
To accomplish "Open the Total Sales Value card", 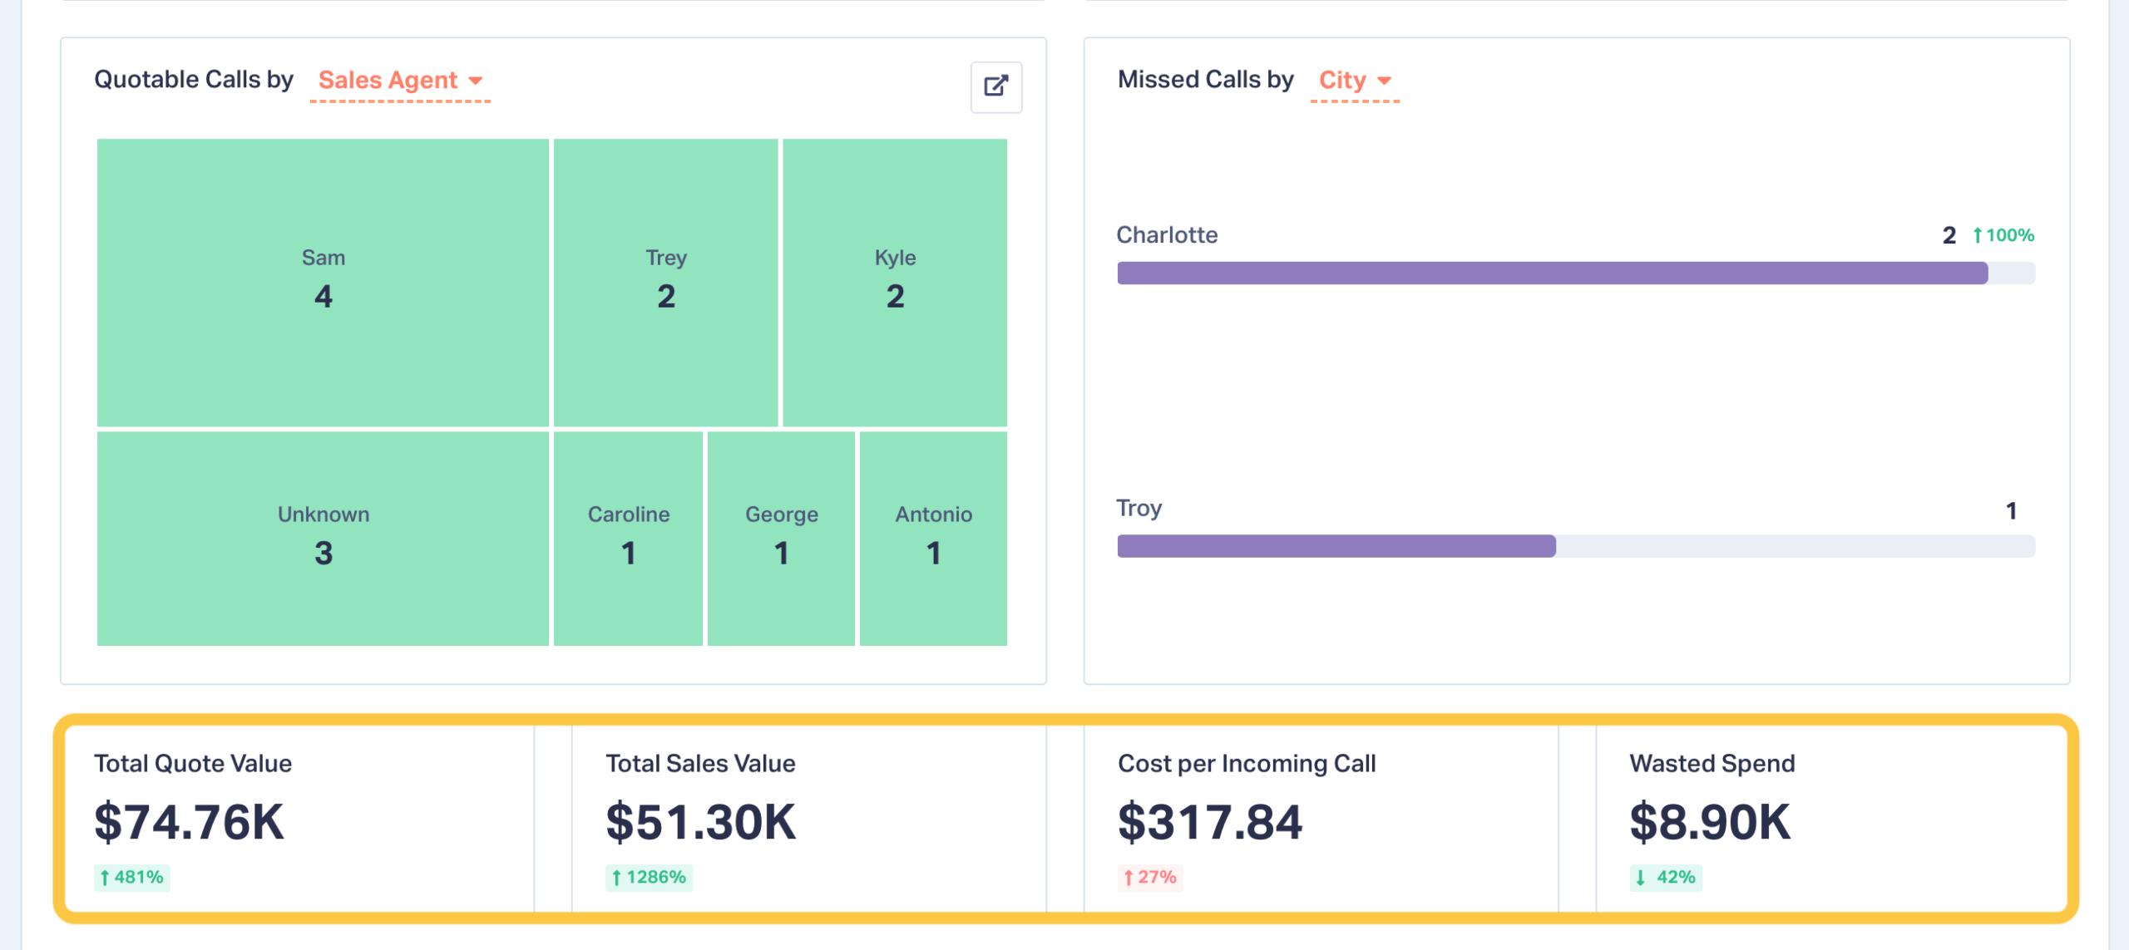I will pos(808,819).
